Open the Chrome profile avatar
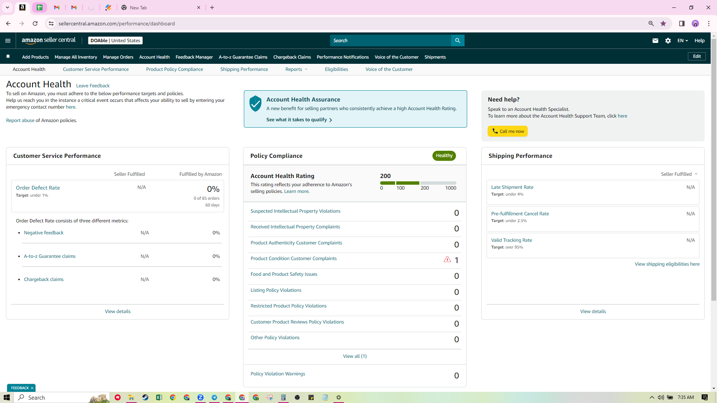The height and width of the screenshot is (403, 717). click(695, 24)
